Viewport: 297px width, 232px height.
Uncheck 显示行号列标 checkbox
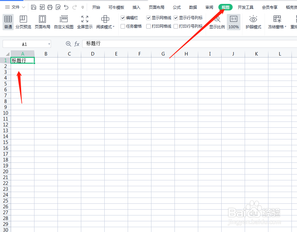[176, 18]
